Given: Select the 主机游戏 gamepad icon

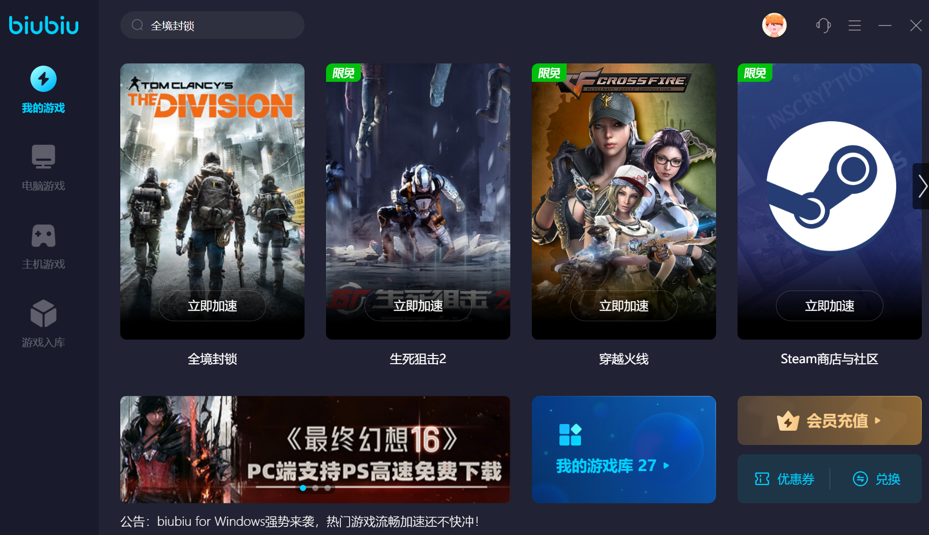Looking at the screenshot, I should [44, 236].
